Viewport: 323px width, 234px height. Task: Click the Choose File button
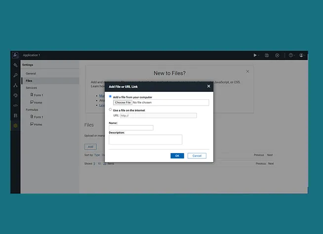click(x=122, y=102)
